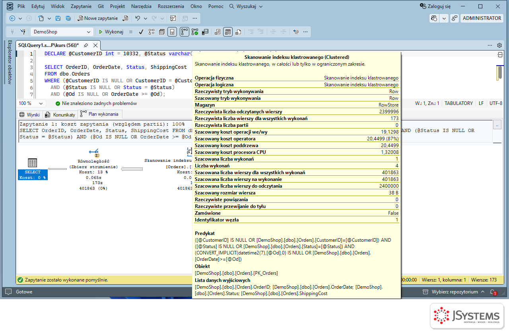Open the Activity Monitor icon
This screenshot has height=332, width=509.
point(173,18)
